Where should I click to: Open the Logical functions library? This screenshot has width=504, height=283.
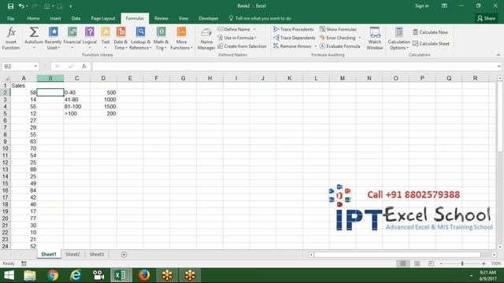click(90, 39)
